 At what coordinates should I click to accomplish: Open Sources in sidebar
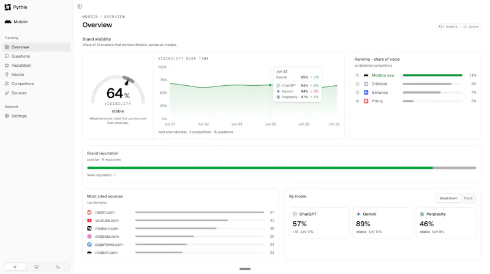pyautogui.click(x=37, y=93)
